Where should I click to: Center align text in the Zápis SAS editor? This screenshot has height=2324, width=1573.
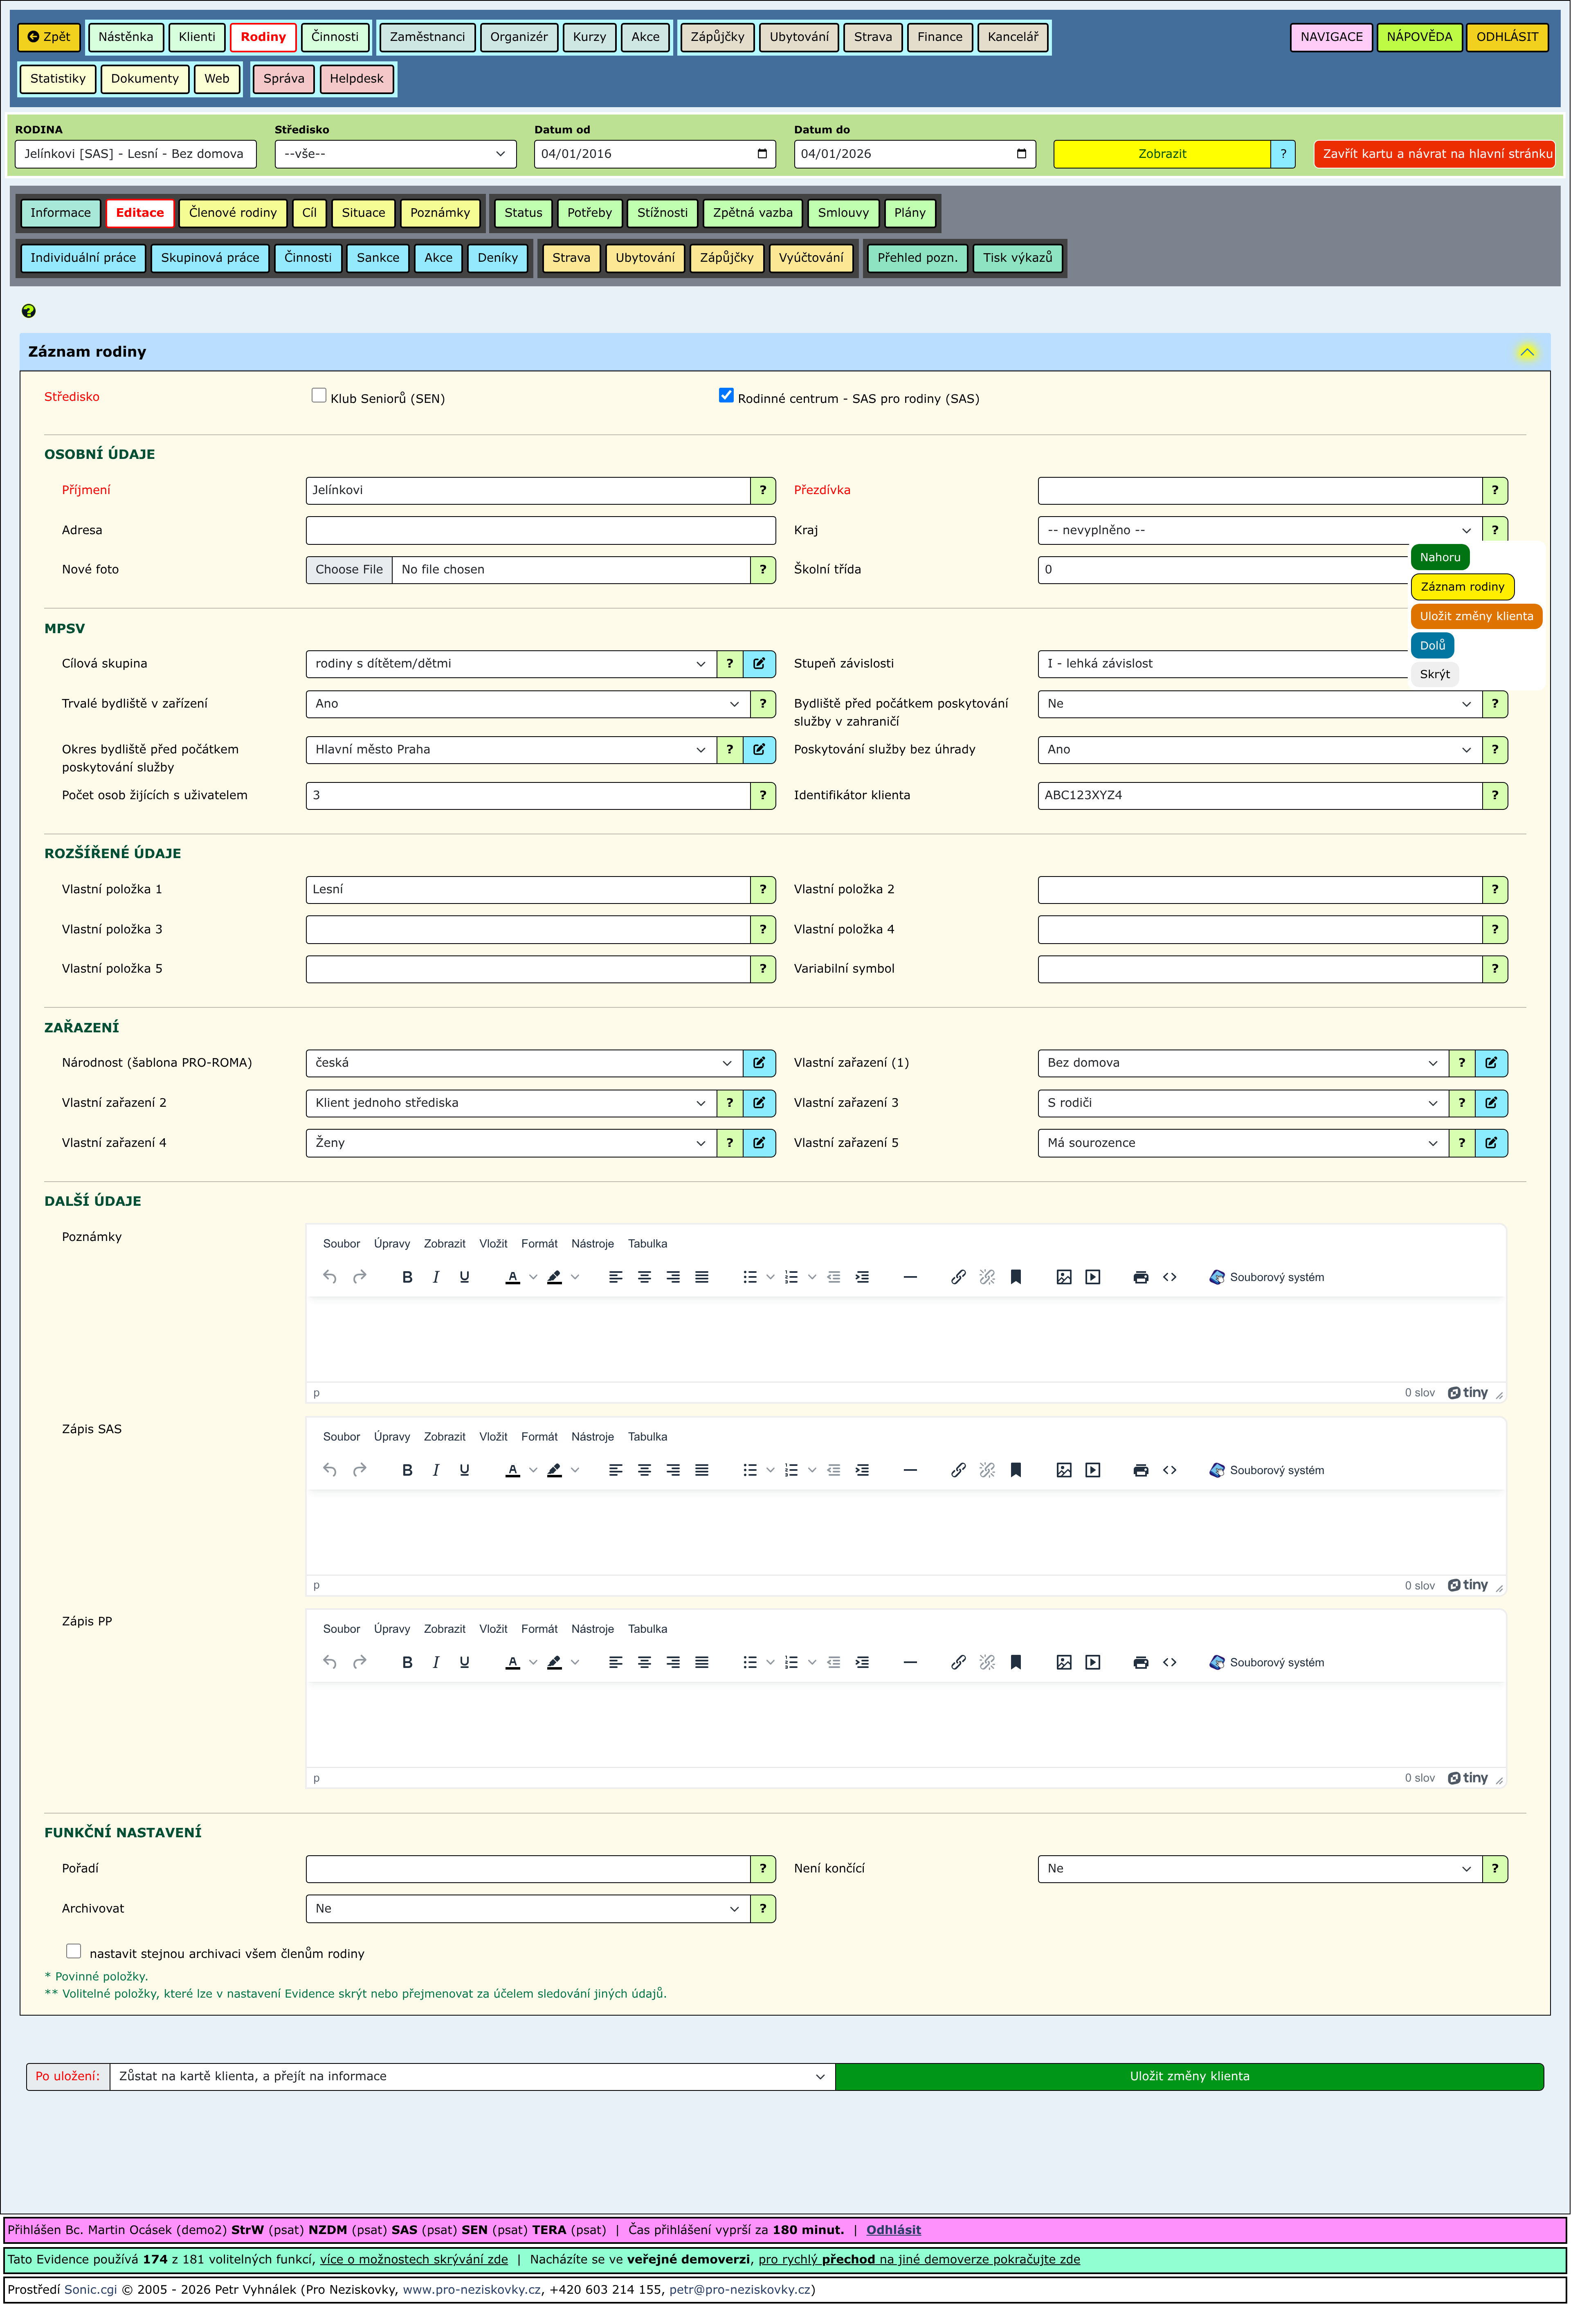click(645, 1471)
